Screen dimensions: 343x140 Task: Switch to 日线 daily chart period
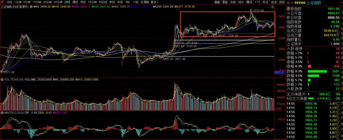click(x=67, y=2)
